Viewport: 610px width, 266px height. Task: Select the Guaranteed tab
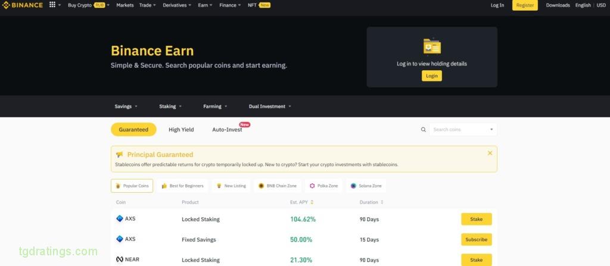[x=133, y=130]
